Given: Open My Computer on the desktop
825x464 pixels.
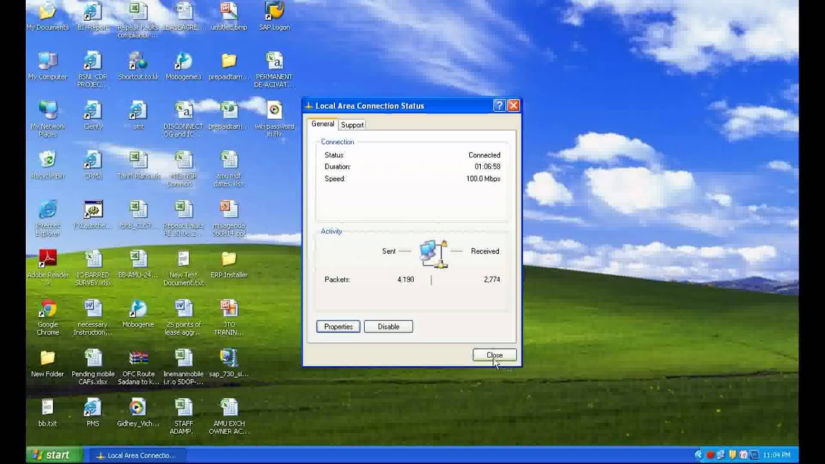Looking at the screenshot, I should pos(48,66).
